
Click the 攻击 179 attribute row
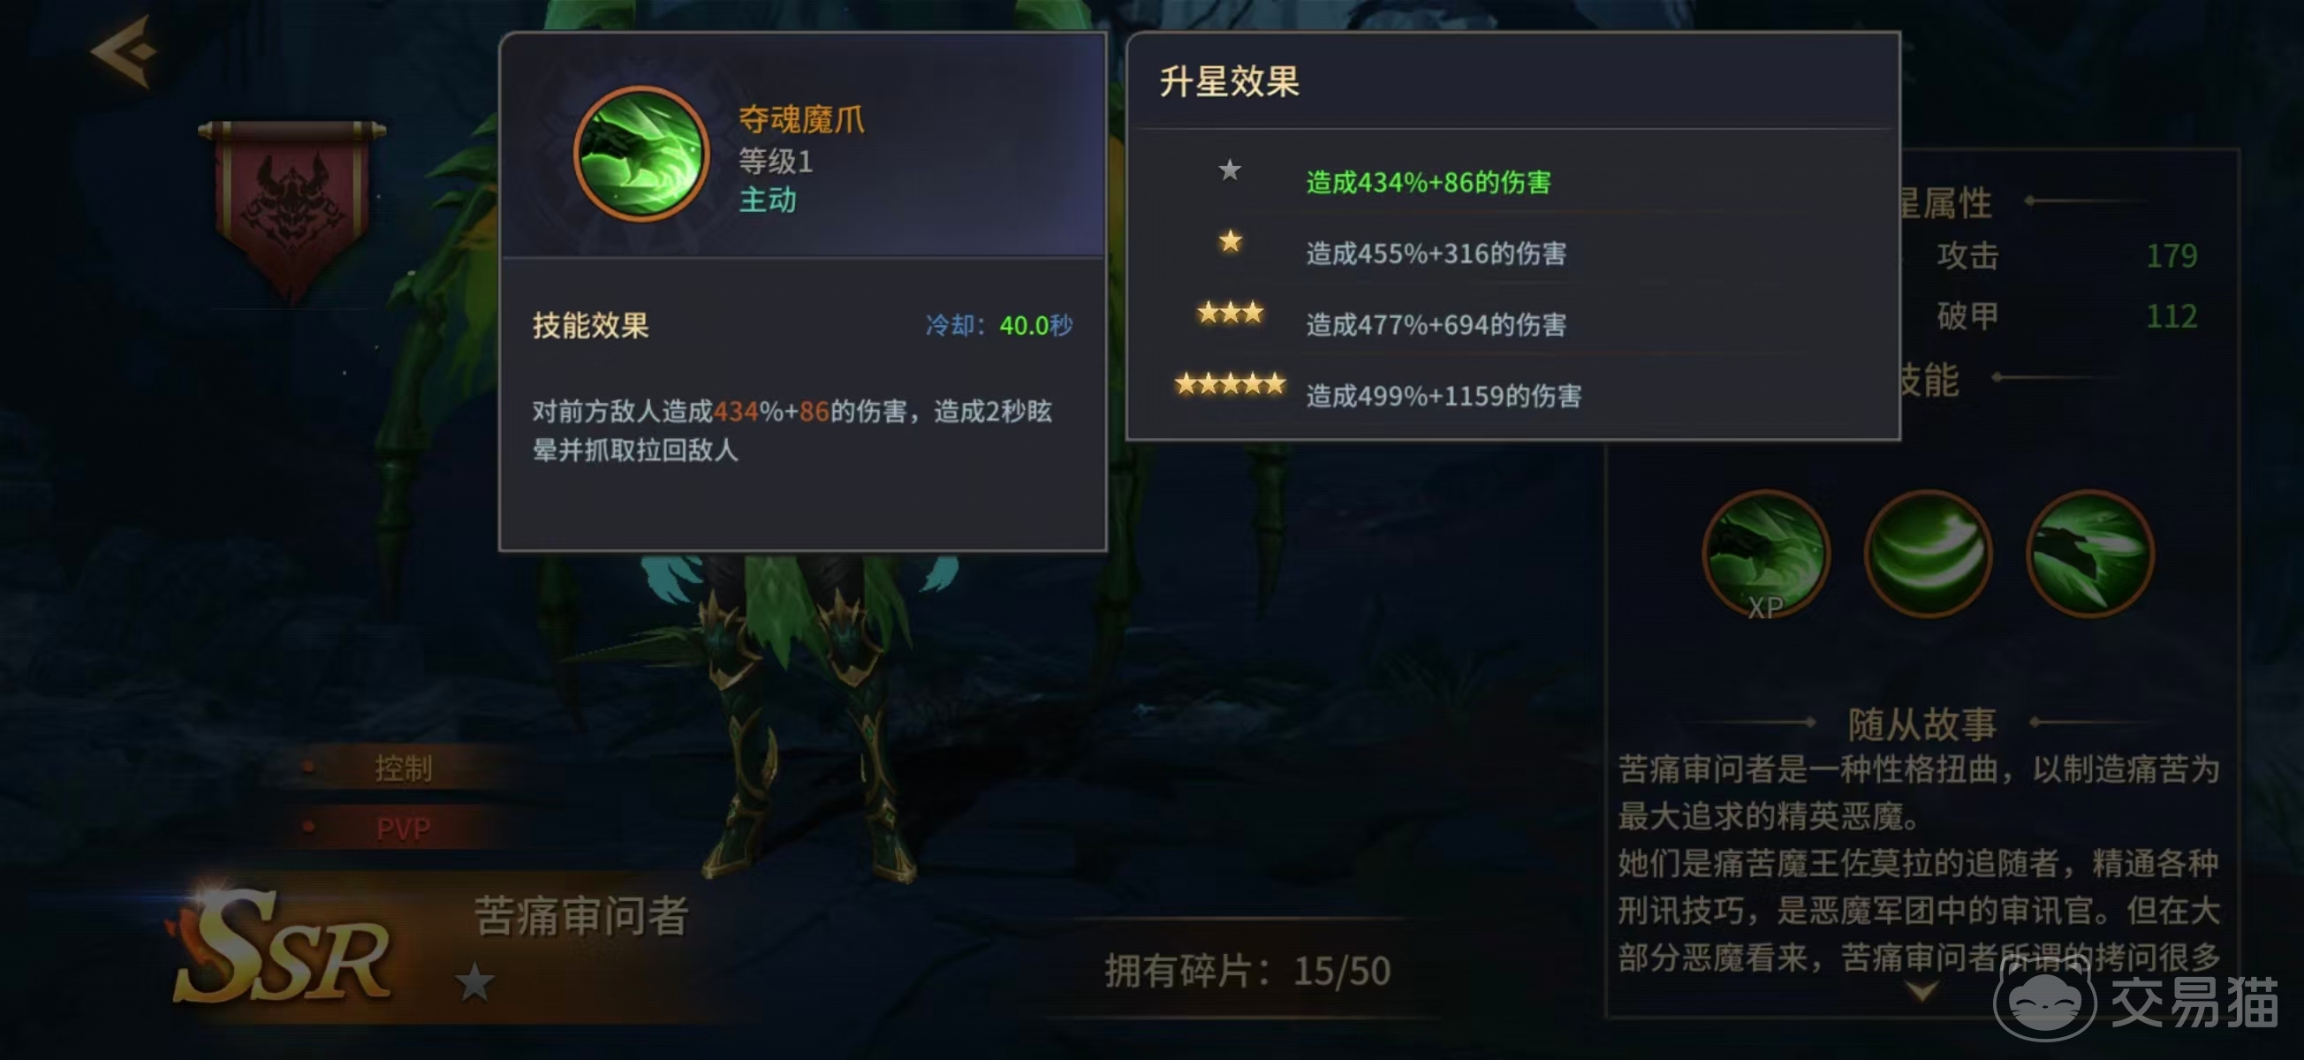tap(2065, 256)
